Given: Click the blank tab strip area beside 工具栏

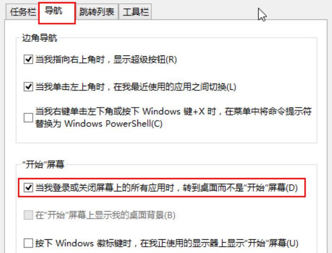Looking at the screenshot, I should coord(239,12).
